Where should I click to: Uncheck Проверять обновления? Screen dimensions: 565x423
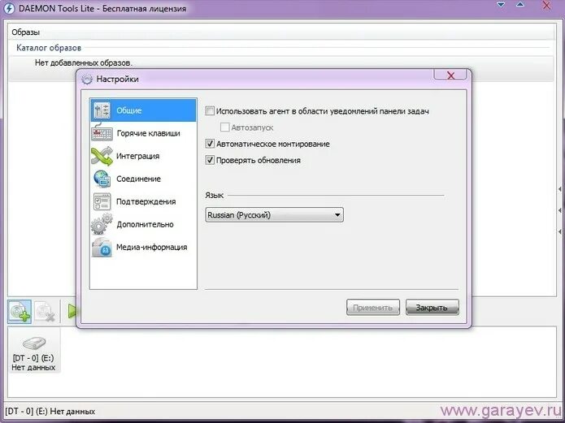pos(210,160)
